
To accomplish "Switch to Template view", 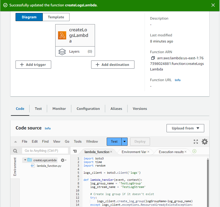I will pyautogui.click(x=56, y=17).
